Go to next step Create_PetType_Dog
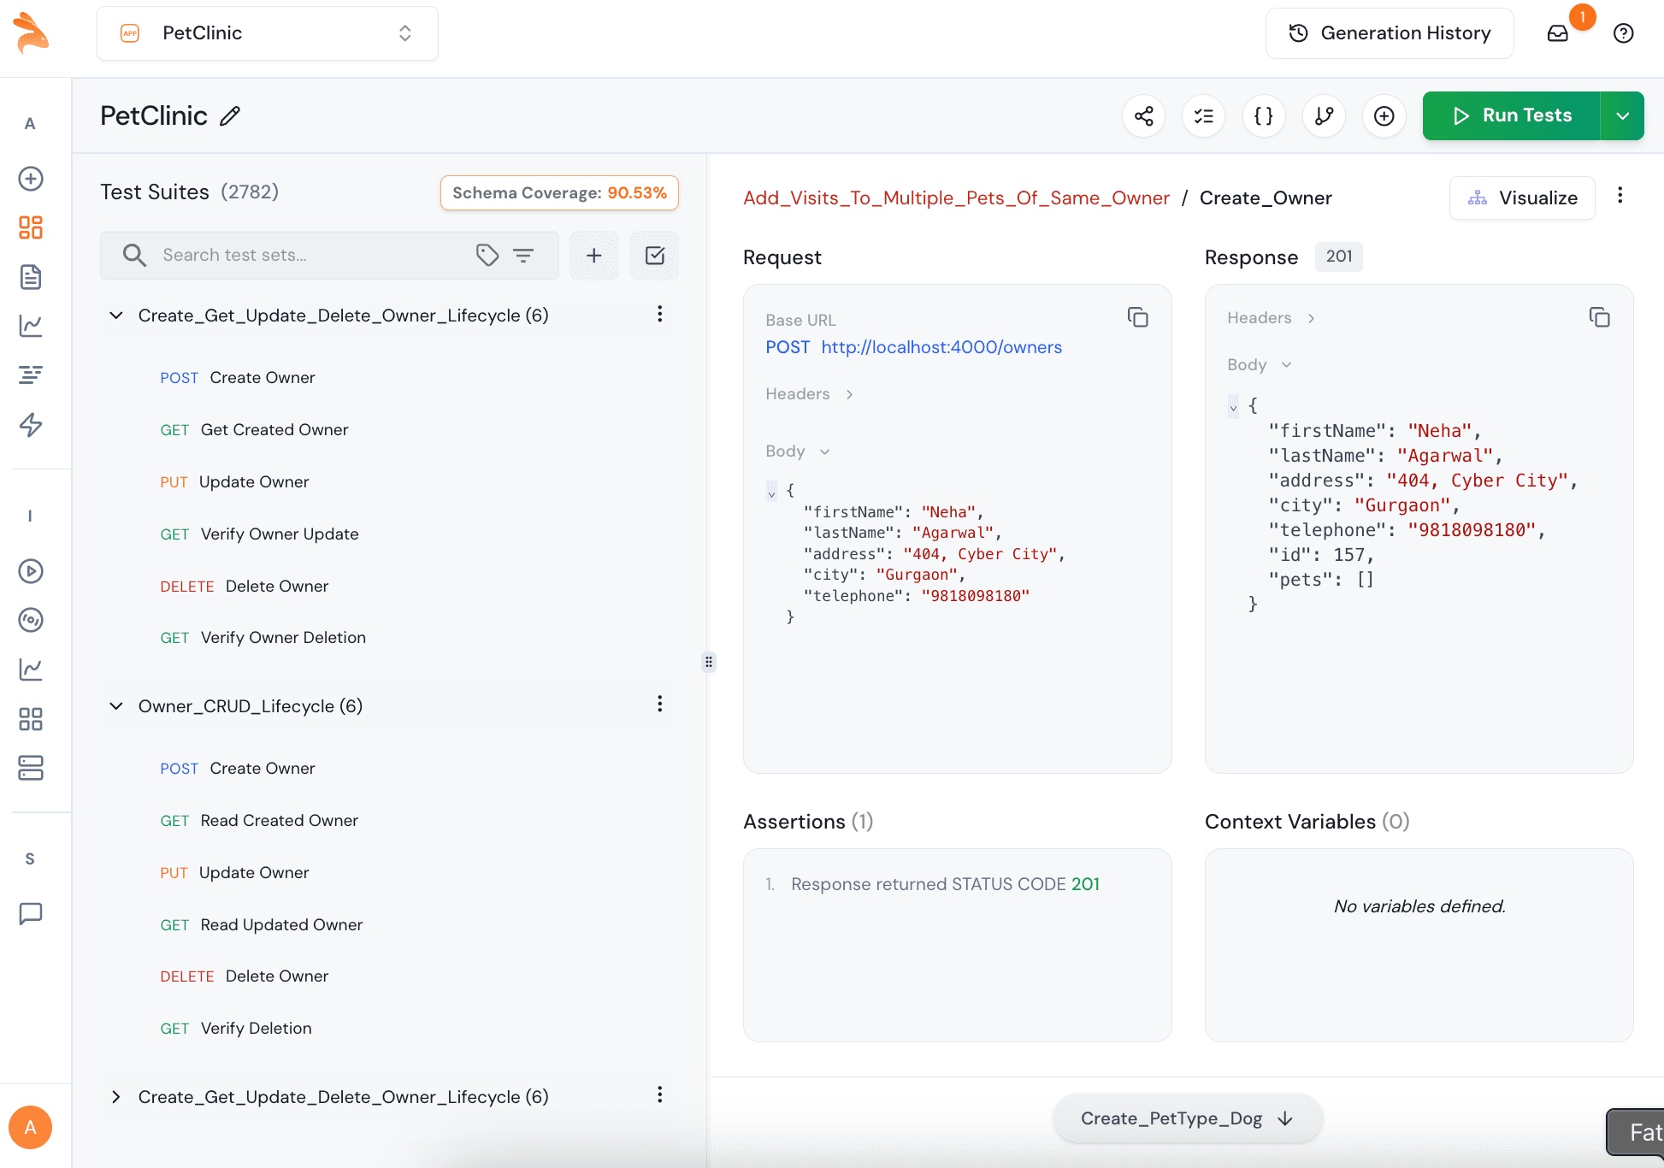Image resolution: width=1664 pixels, height=1168 pixels. click(x=1188, y=1118)
